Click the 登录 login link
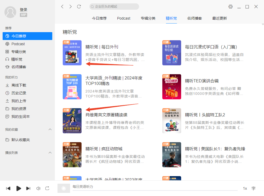This screenshot has height=196, width=264. (x=24, y=10)
